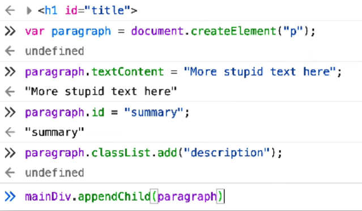Click the undefined result below classList.add
This screenshot has width=362, height=211.
click(54, 173)
